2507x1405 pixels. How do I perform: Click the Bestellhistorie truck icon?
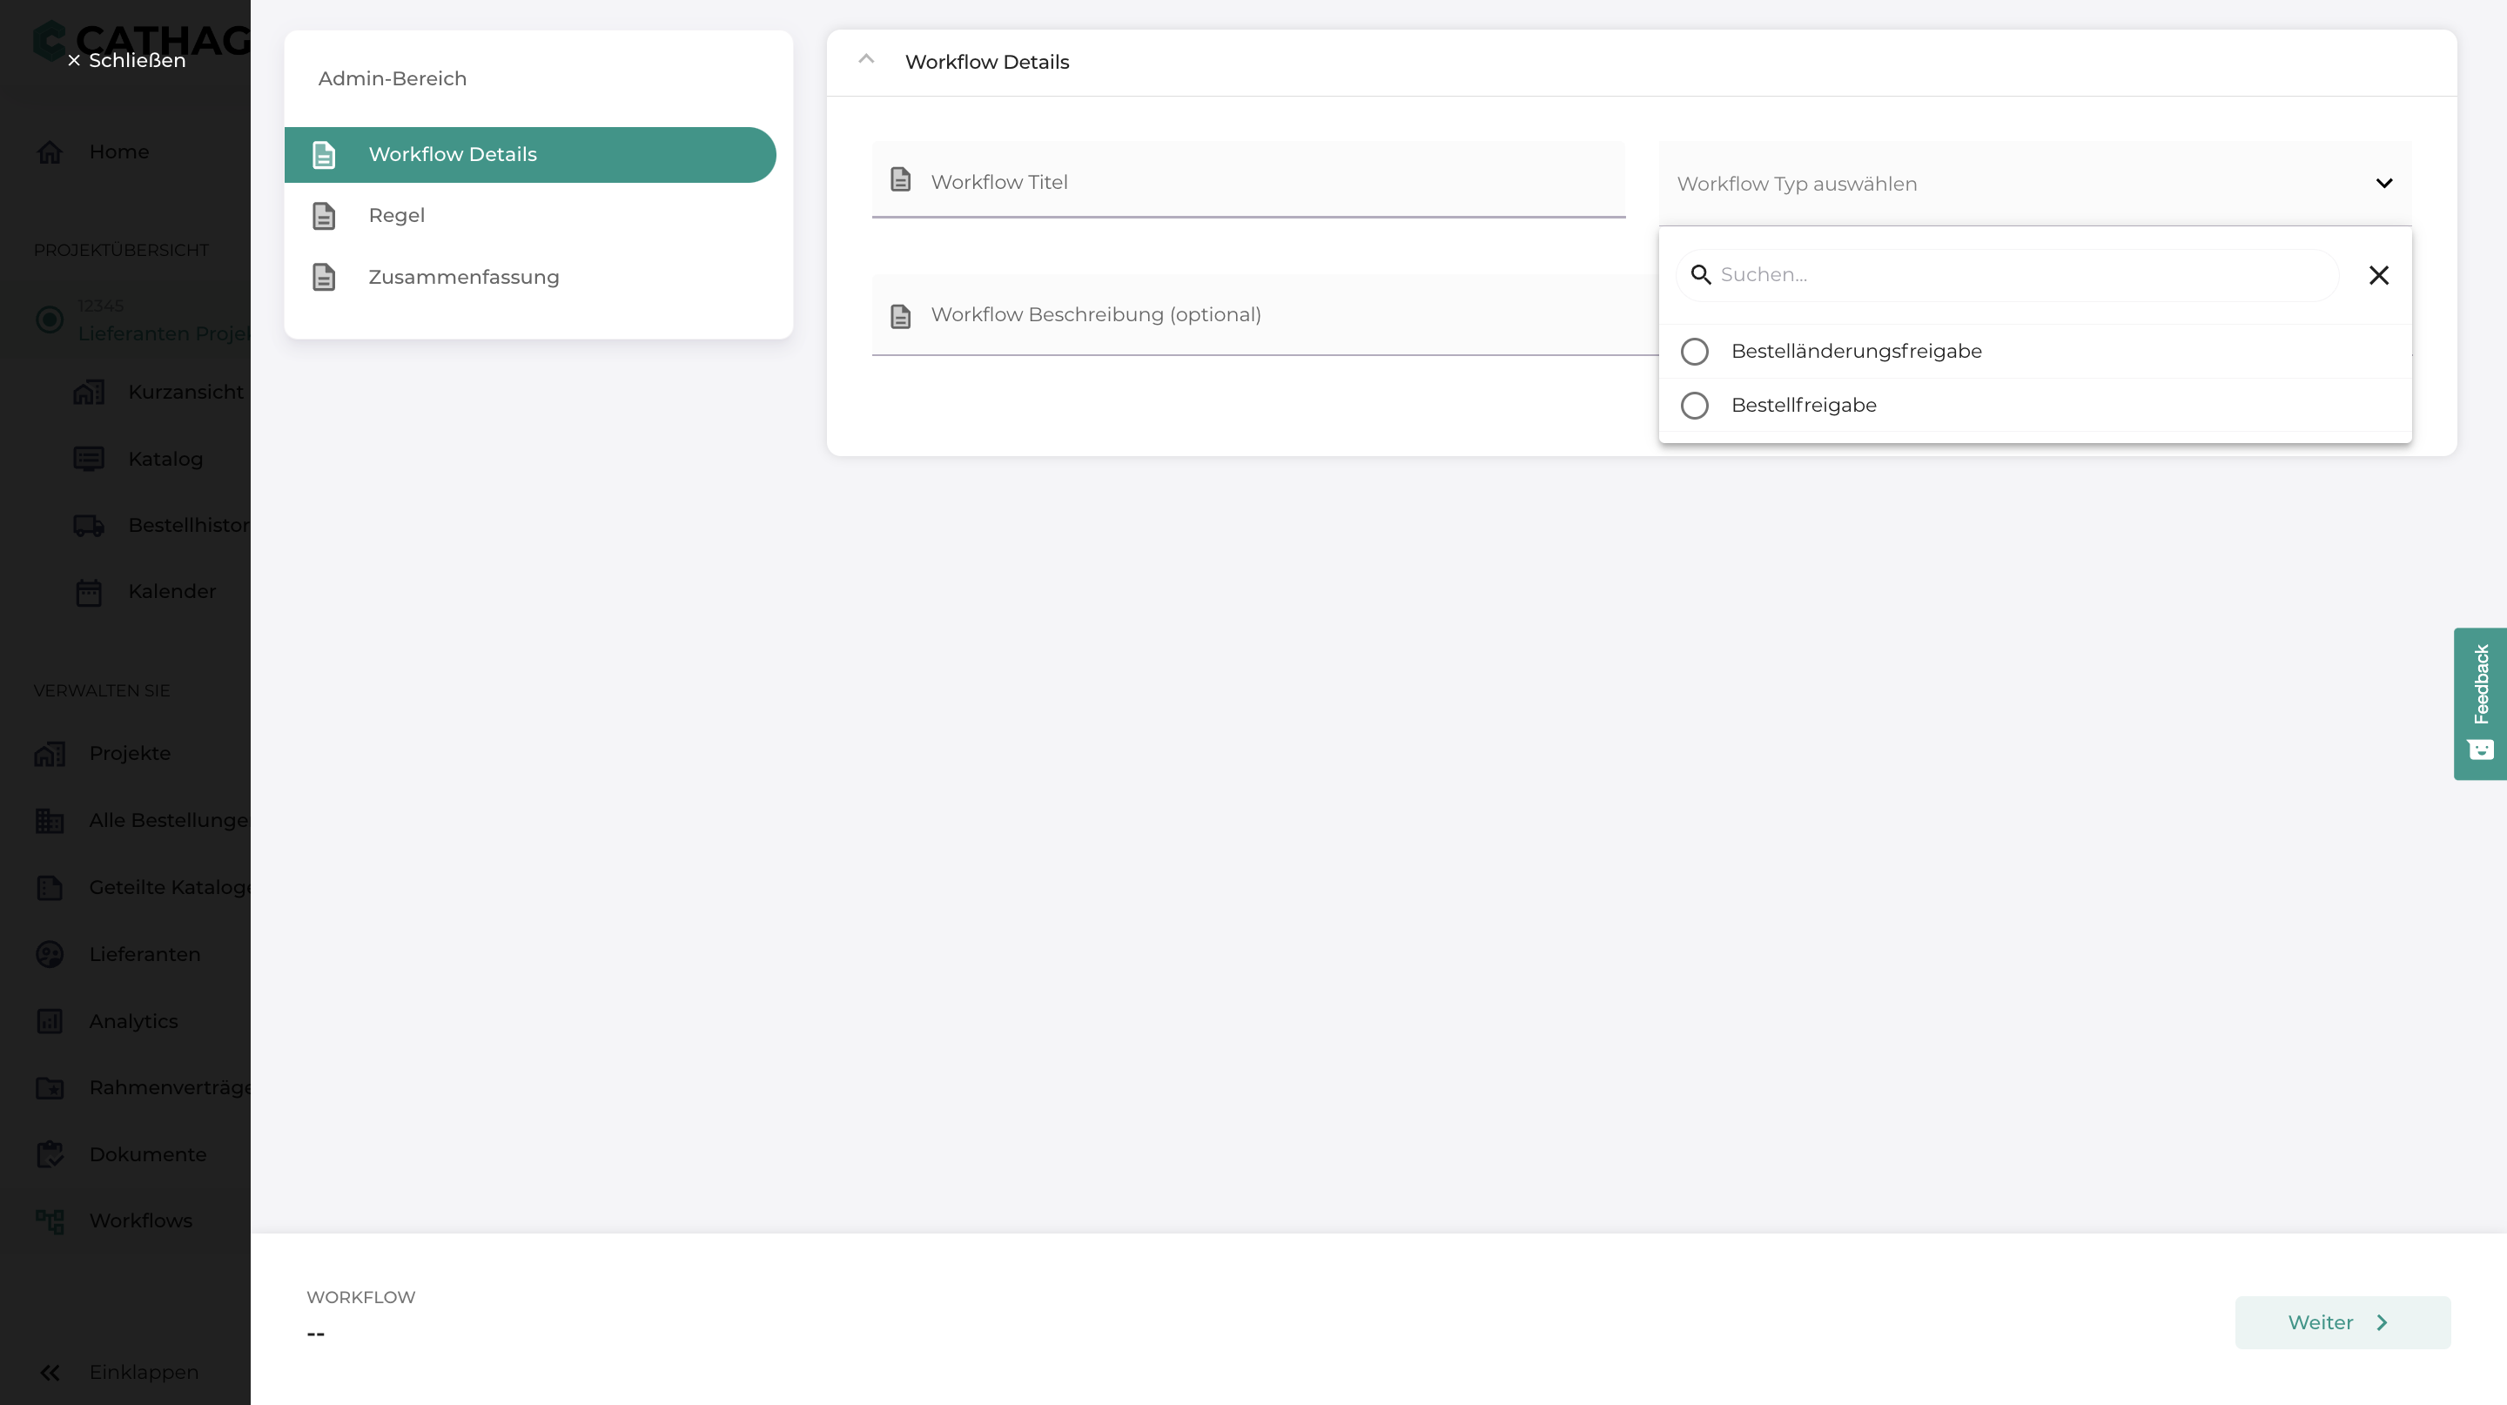89,526
